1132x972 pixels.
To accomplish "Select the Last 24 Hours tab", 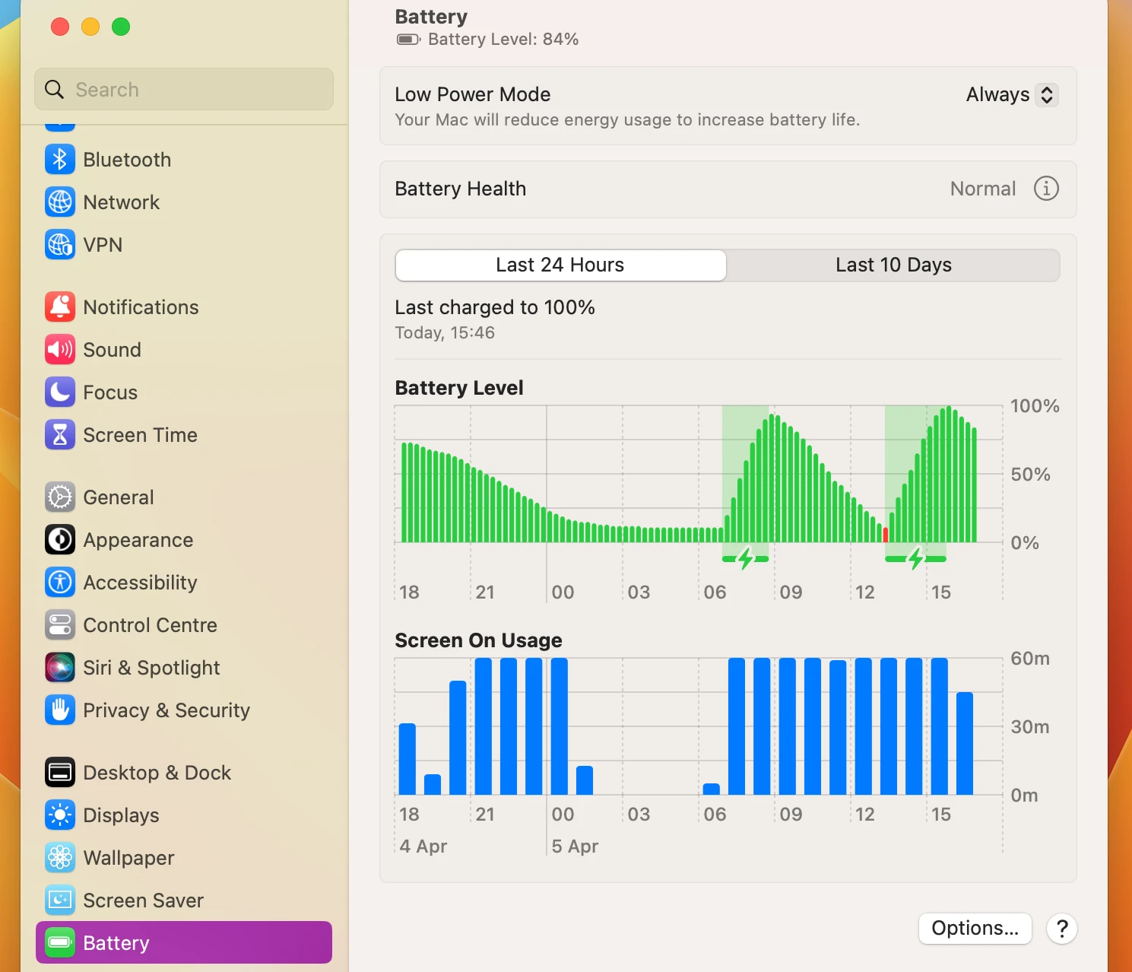I will pos(560,265).
